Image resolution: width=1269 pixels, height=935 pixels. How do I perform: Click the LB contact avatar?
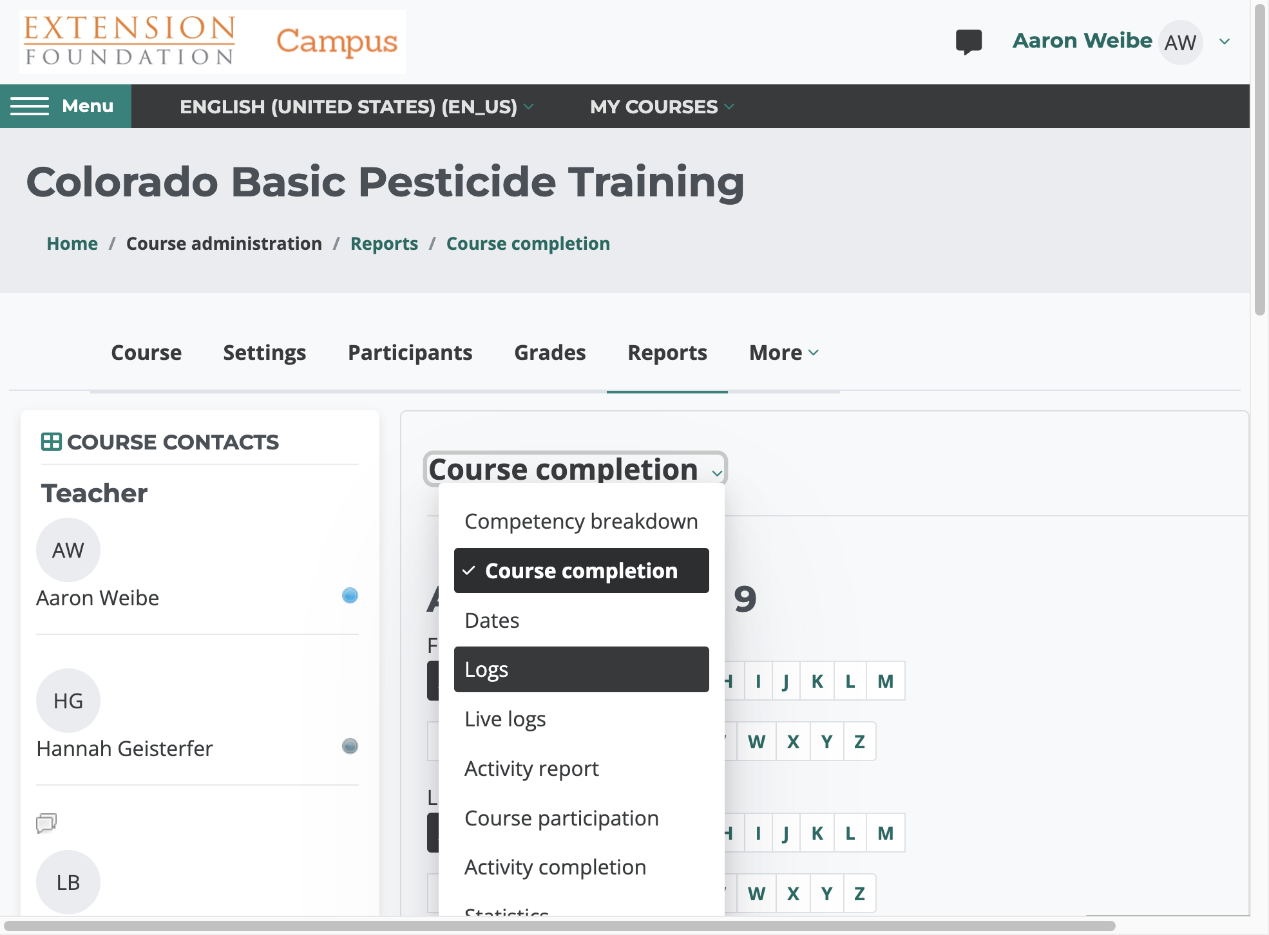coord(68,882)
